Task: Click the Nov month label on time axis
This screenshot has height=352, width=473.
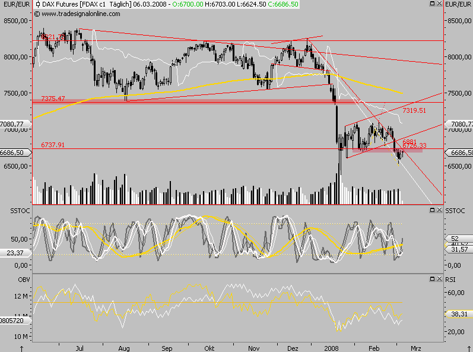Action: tap(253, 348)
